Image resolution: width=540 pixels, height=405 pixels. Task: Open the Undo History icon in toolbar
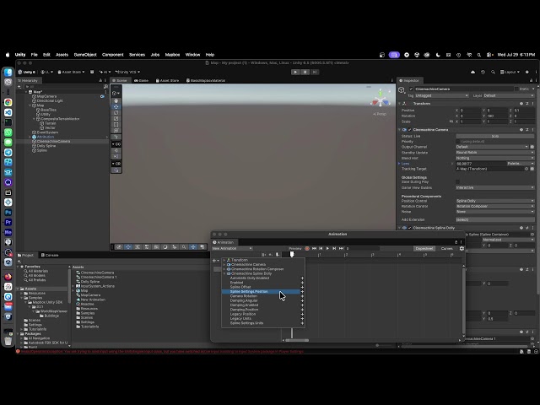pos(483,72)
